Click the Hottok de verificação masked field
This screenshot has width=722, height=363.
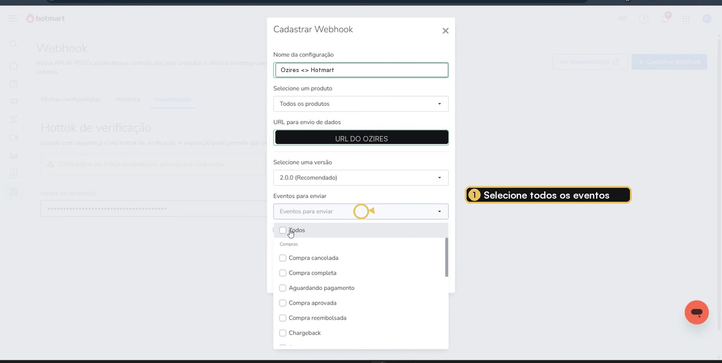[153, 209]
